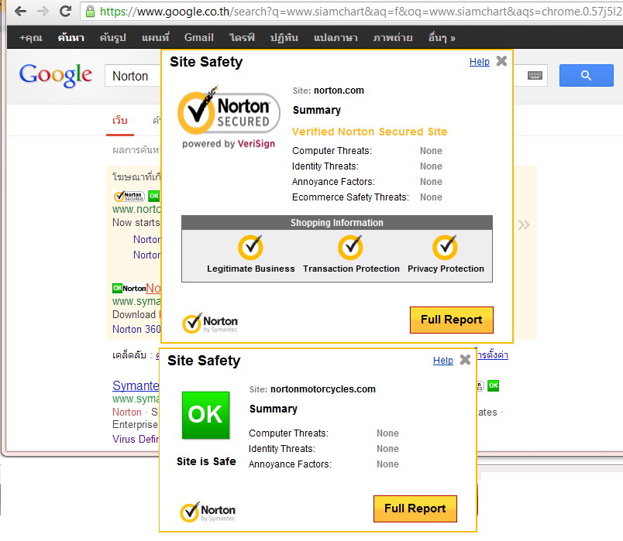
Task: Open Help link in norton.com popup
Action: pos(479,62)
